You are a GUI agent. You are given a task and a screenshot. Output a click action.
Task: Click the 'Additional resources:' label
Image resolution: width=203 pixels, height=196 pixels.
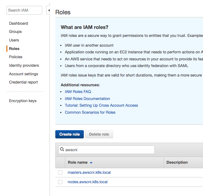(x=80, y=85)
